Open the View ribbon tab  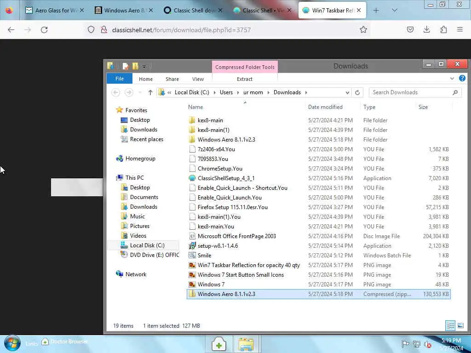point(198,79)
